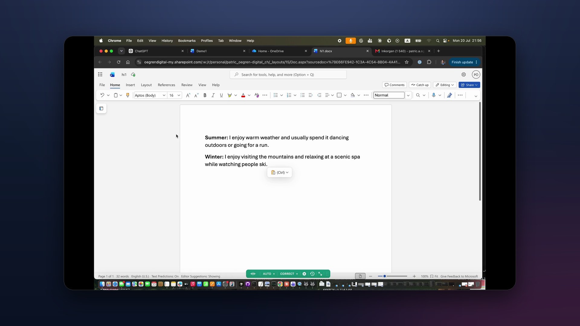Increase font size with the larger A
Screen dimensions: 580x326
188,95
